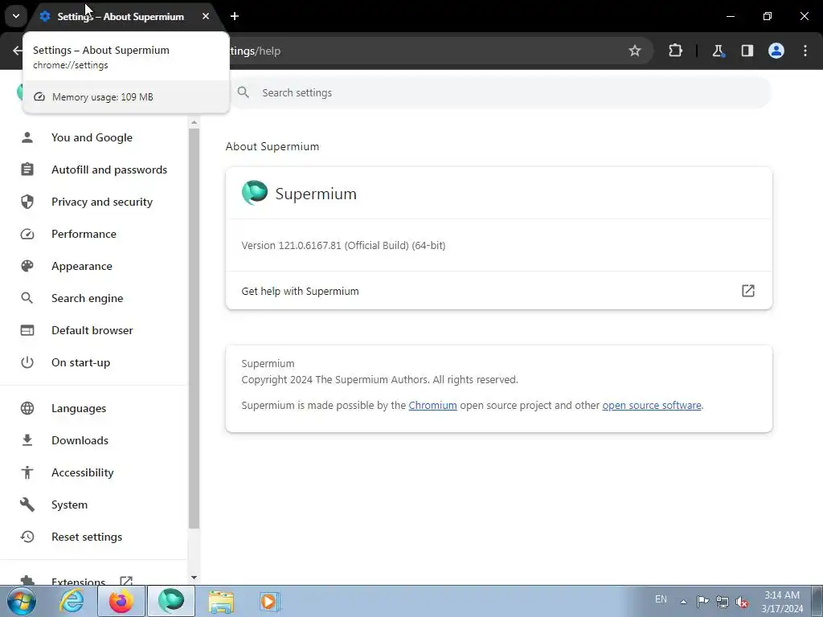Open Reset settings section

87,537
